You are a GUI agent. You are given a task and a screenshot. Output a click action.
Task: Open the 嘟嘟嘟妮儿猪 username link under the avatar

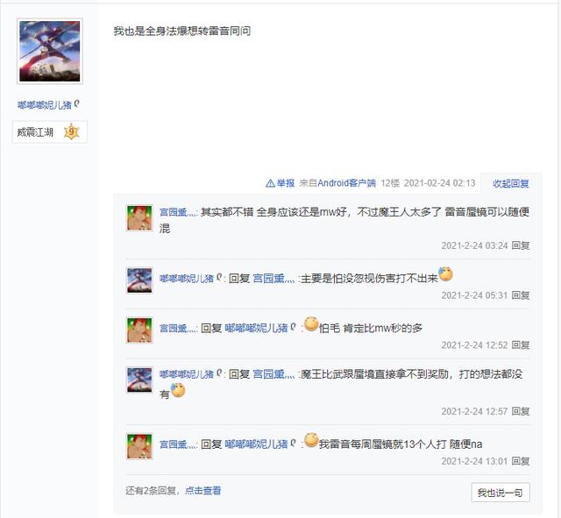[45, 105]
